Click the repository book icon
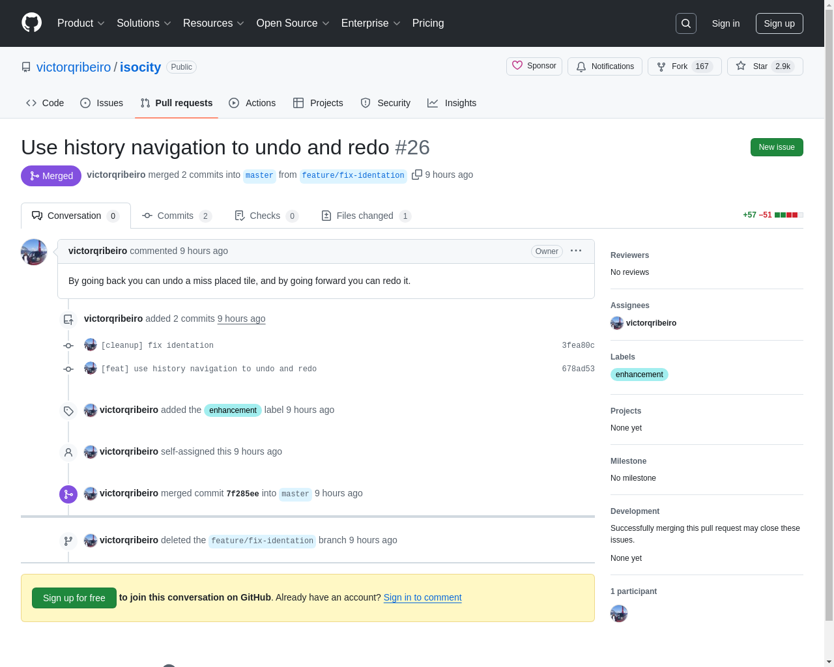The image size is (834, 667). 26,67
